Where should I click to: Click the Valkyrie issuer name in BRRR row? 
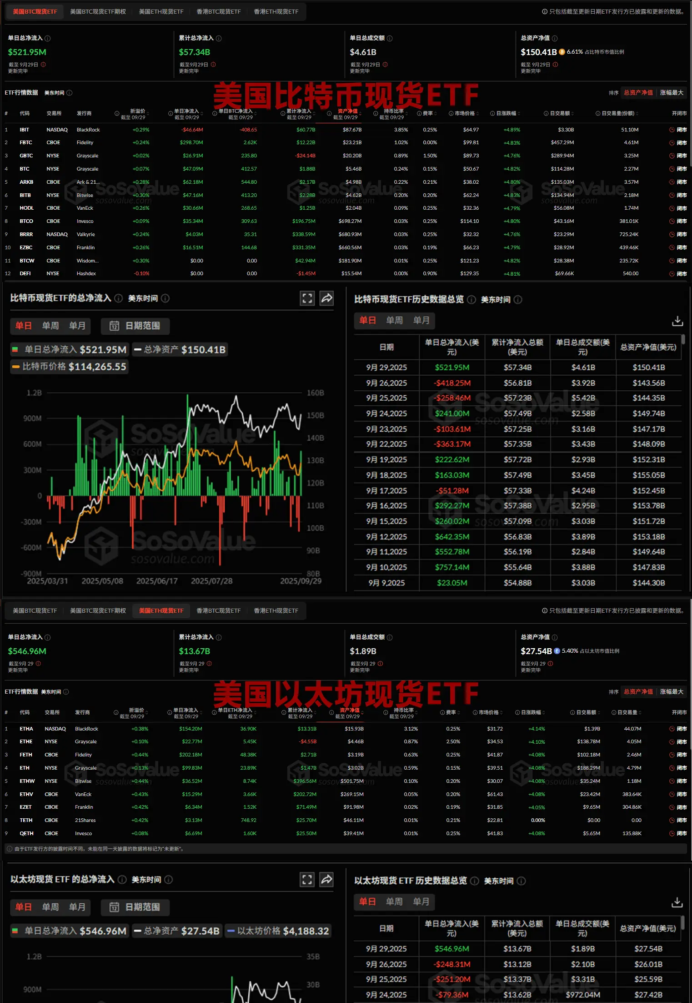click(86, 234)
